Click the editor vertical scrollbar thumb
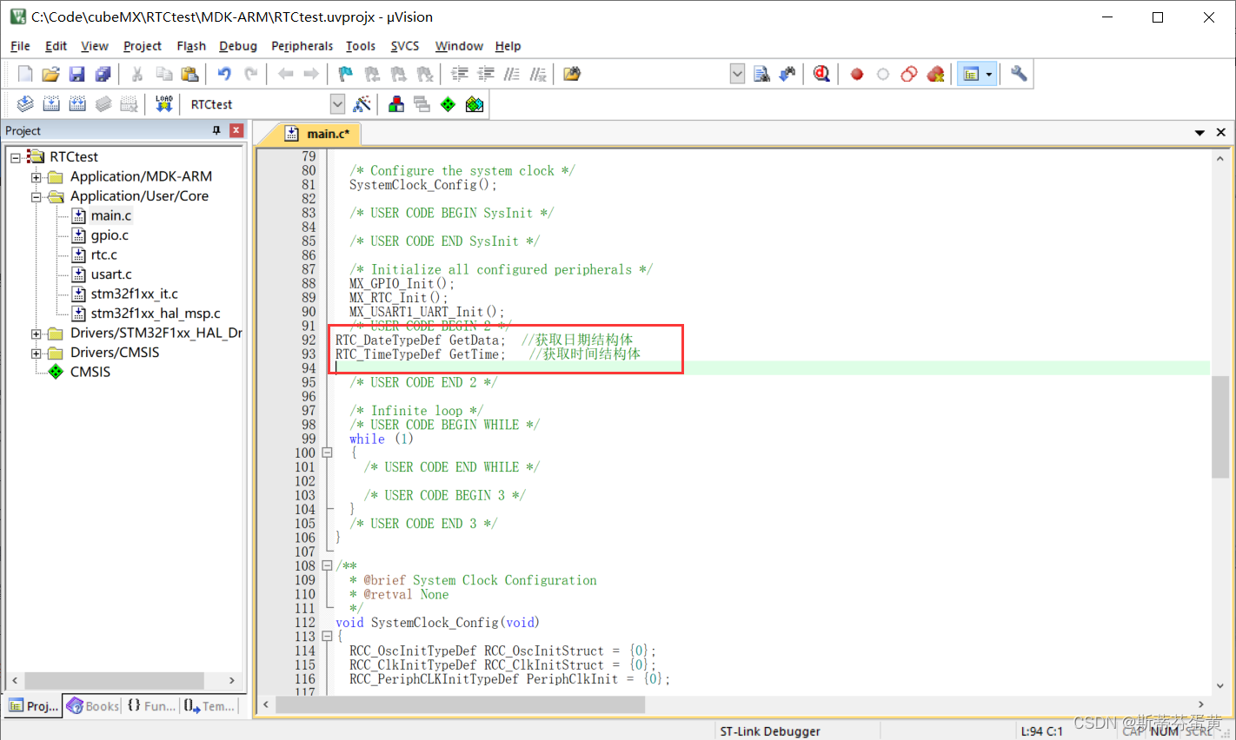Screen dimensions: 1236x740 click(1219, 427)
